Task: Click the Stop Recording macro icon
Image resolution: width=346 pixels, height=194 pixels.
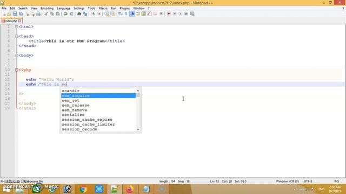Action: pos(175,13)
